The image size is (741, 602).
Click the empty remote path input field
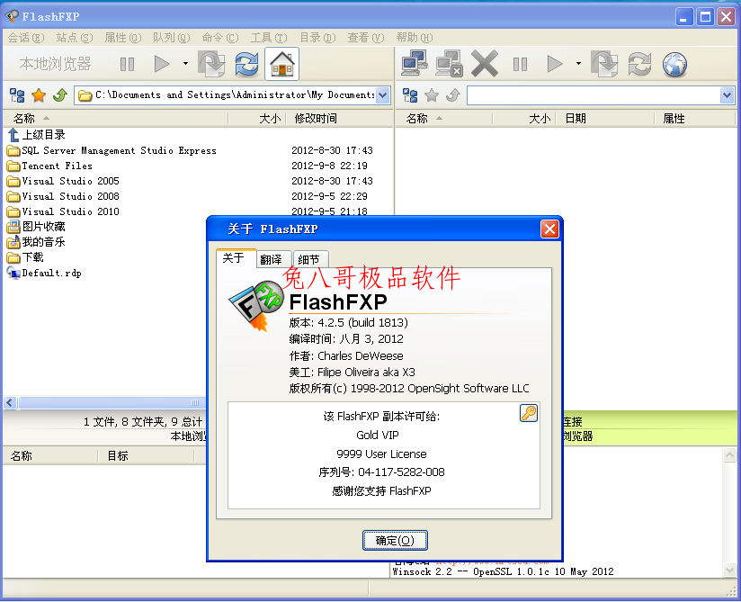point(594,95)
